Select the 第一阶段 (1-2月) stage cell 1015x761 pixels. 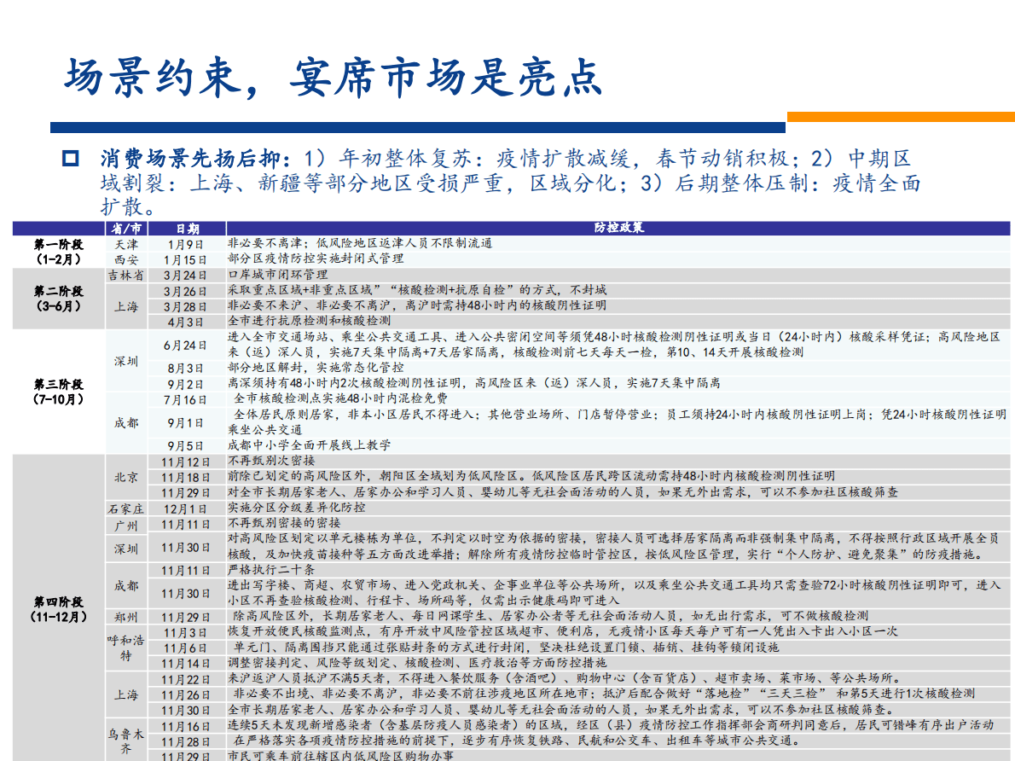(58, 251)
